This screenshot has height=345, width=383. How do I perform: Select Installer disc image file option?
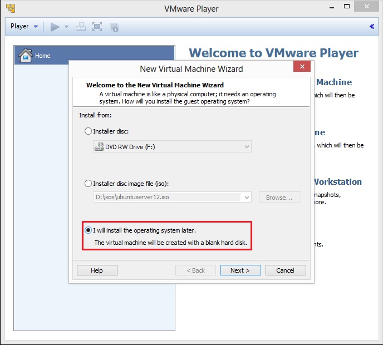(88, 184)
